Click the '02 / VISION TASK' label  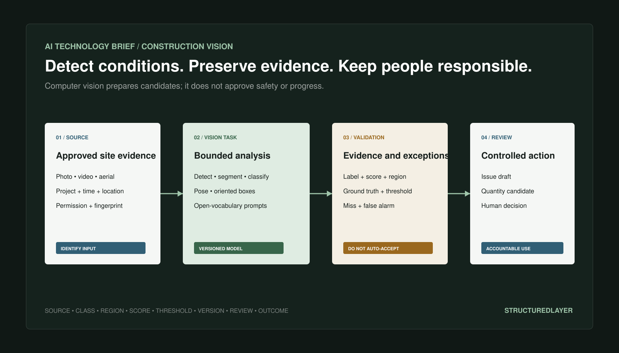click(215, 137)
